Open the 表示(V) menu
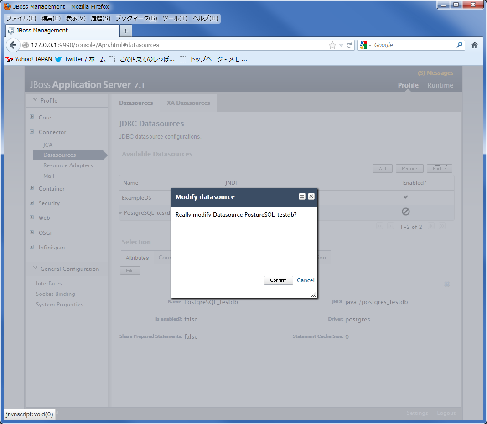This screenshot has width=487, height=424. tap(76, 18)
